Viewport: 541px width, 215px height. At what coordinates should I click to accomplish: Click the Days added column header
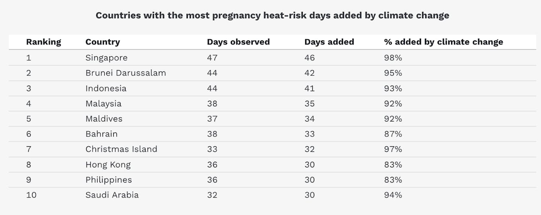[329, 42]
